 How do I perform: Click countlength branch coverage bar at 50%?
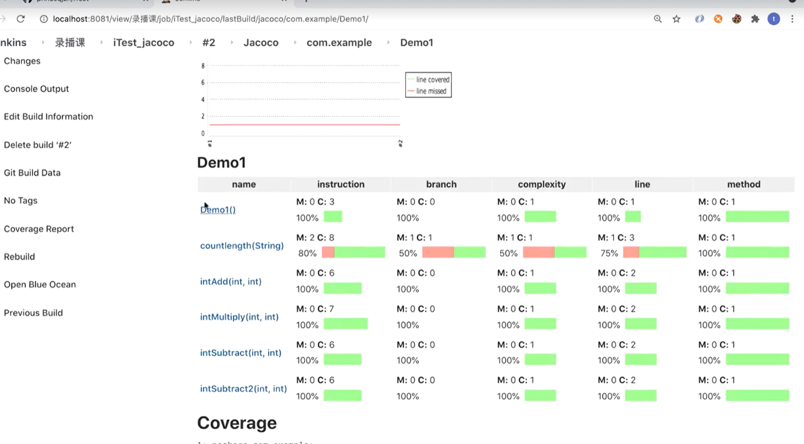pos(454,252)
